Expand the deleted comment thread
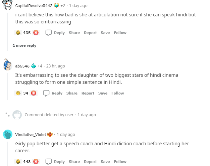210x166 pixels. click(x=7, y=115)
